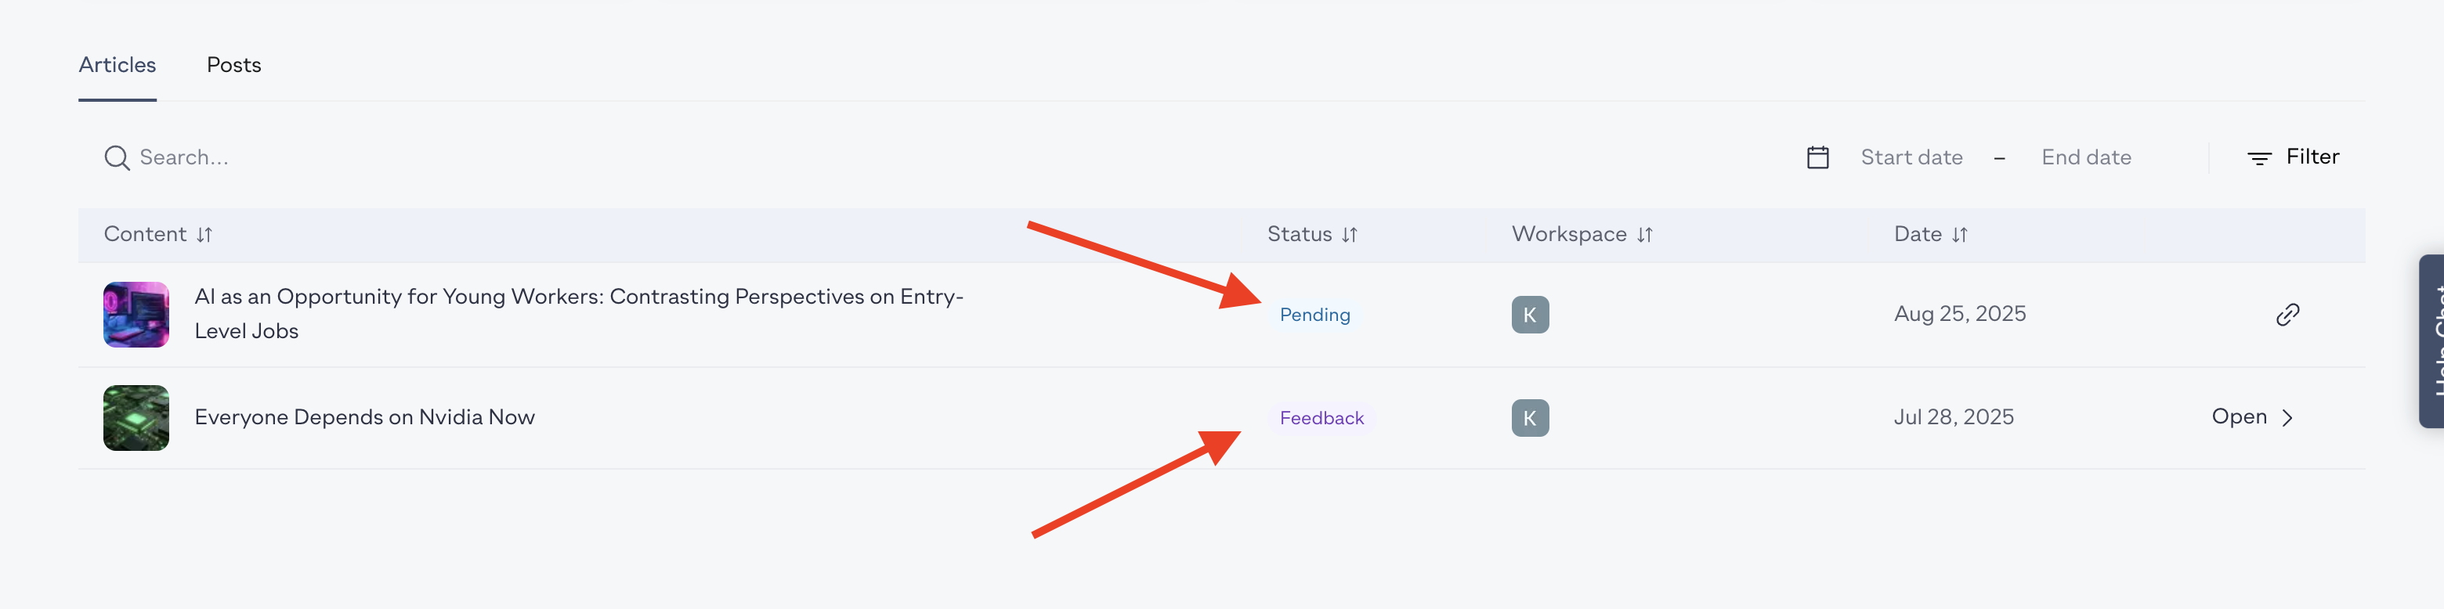This screenshot has height=609, width=2444.
Task: Click the Start date field
Action: [x=1911, y=157]
